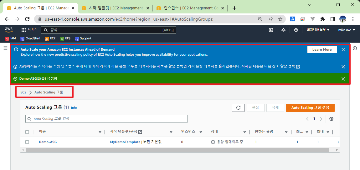Screen dimensions: 360x170
Task: Toggle the select-all checkbox in the table header
Action: pos(27,132)
